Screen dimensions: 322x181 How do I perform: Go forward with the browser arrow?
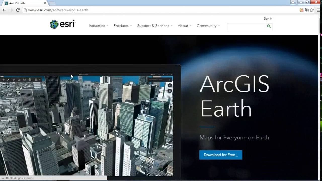click(x=11, y=10)
